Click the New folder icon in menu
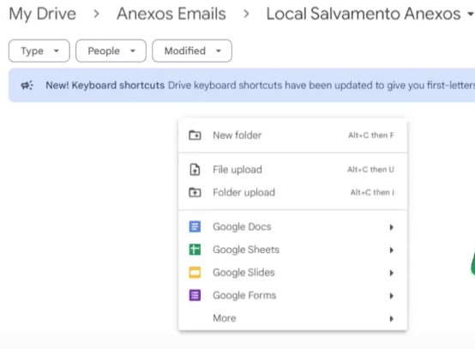The image size is (475, 349). pyautogui.click(x=195, y=135)
